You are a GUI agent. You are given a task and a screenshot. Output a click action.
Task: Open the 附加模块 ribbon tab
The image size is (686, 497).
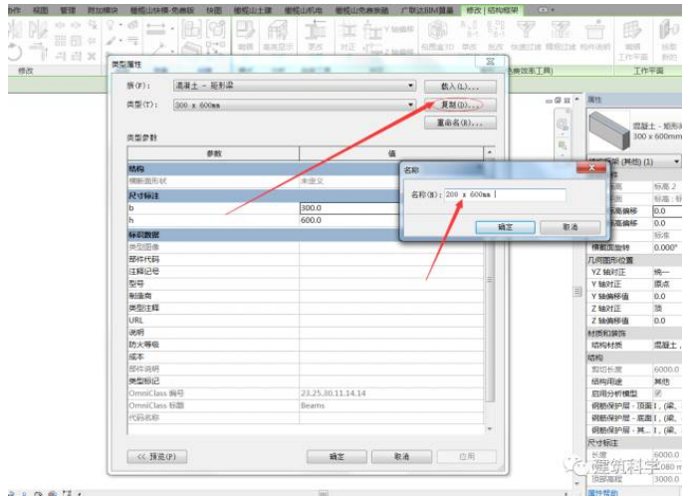(103, 10)
